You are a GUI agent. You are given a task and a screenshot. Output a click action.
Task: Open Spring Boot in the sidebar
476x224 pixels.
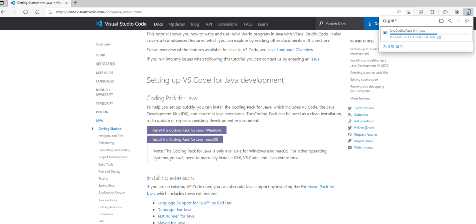point(107,185)
